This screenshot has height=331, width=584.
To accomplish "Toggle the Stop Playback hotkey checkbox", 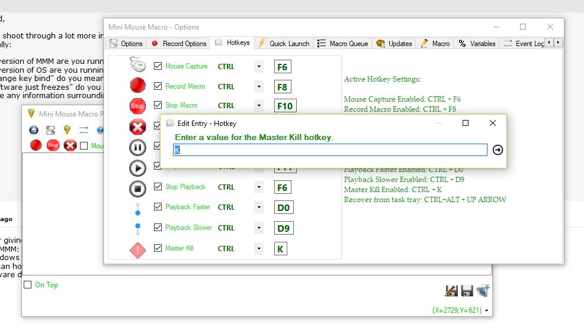I will pyautogui.click(x=158, y=187).
